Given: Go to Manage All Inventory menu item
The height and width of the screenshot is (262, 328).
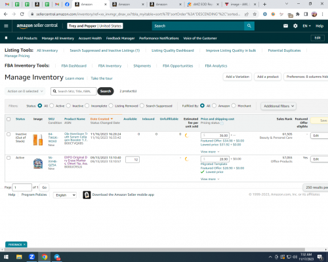Looking at the screenshot, I should [58, 38].
